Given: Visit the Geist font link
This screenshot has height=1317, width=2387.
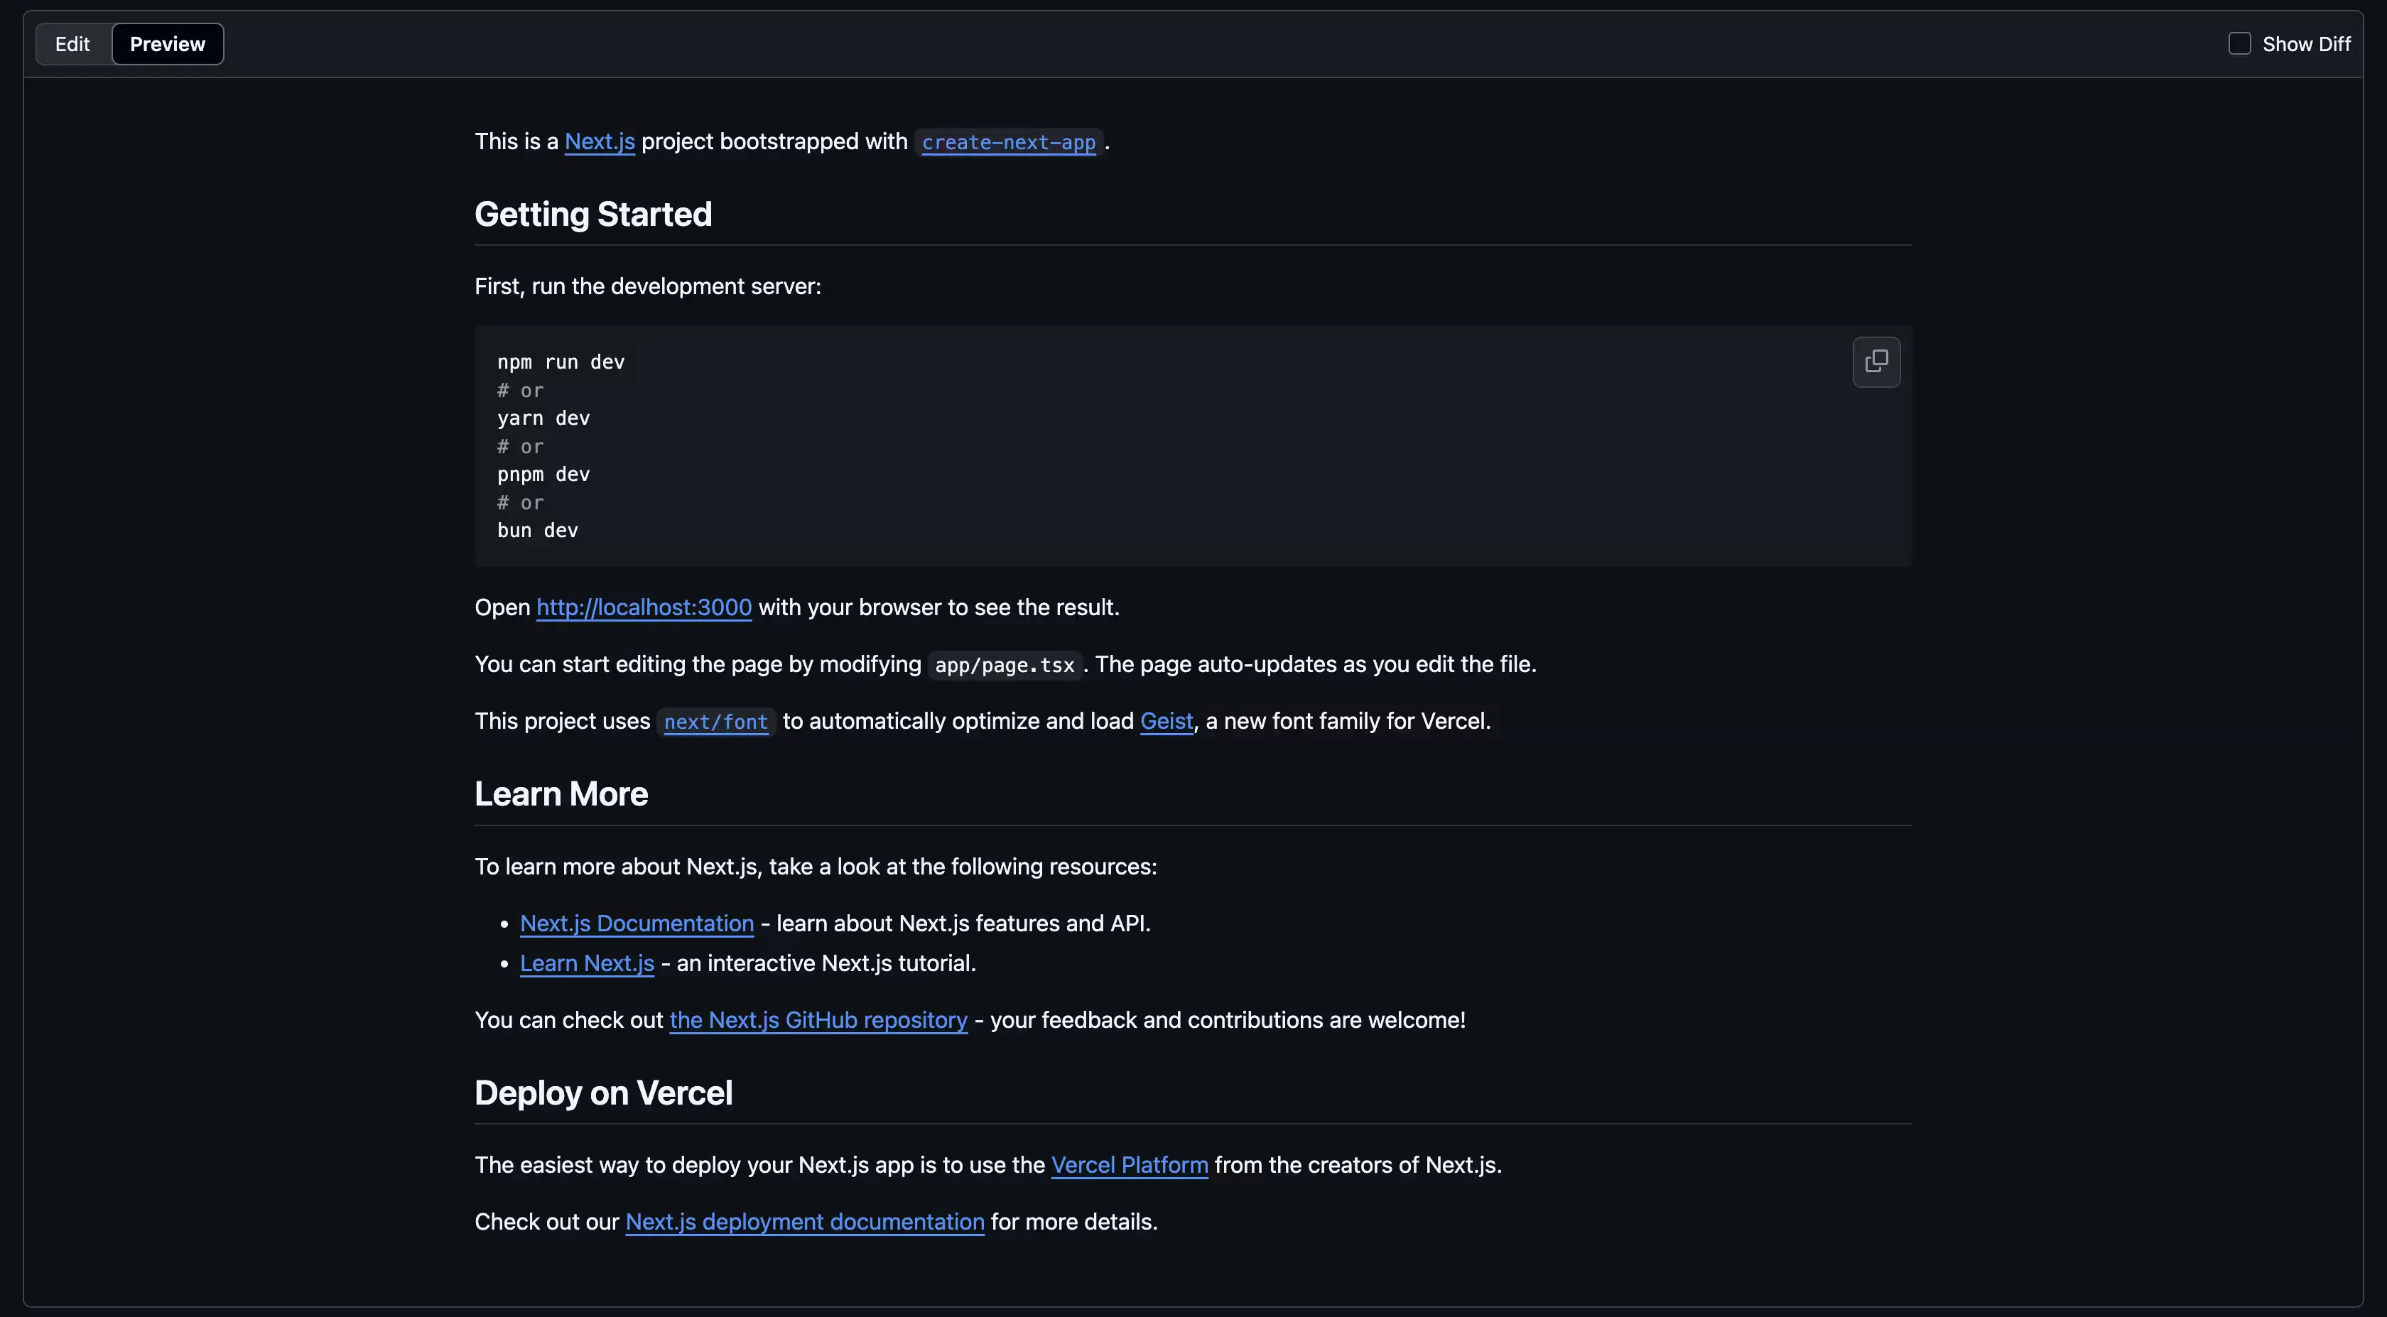Looking at the screenshot, I should [1166, 721].
